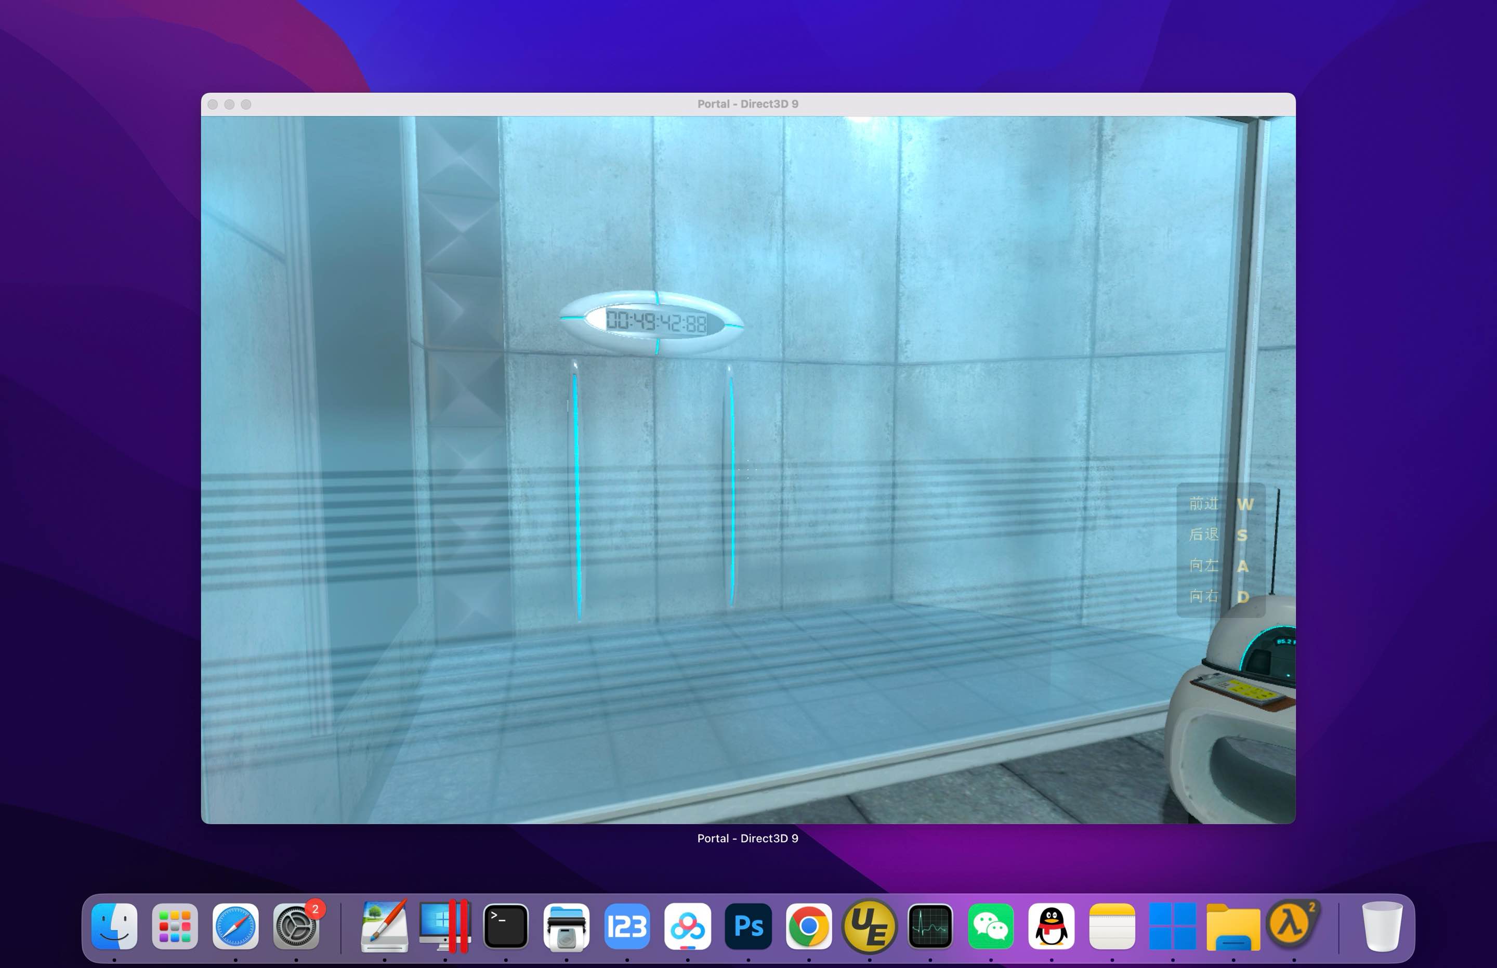Launch Terminal from the dock

coord(506,926)
